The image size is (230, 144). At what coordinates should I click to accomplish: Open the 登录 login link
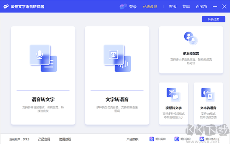[133, 6]
